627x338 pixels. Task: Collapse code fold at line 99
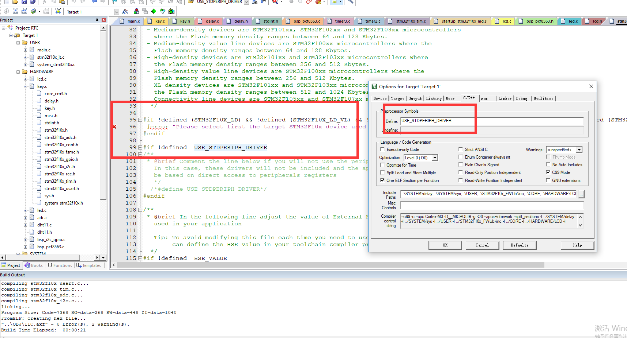pyautogui.click(x=140, y=148)
